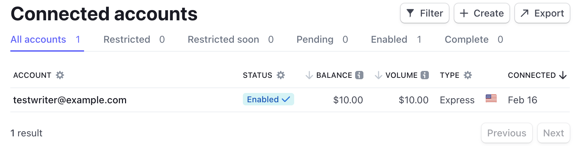Image resolution: width=578 pixels, height=146 pixels.
Task: Open the Pending tab
Action: [322, 40]
